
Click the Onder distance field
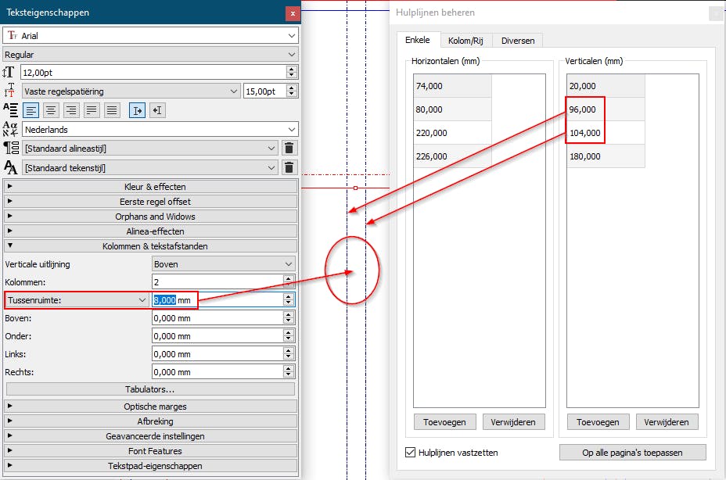point(217,336)
